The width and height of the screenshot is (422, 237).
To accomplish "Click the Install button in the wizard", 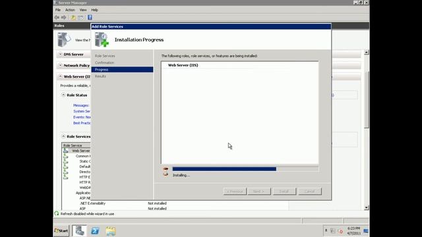I will click(x=284, y=192).
